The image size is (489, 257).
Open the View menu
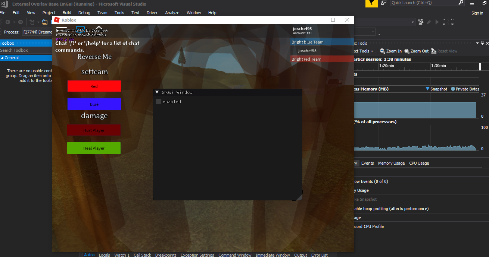pos(31,13)
